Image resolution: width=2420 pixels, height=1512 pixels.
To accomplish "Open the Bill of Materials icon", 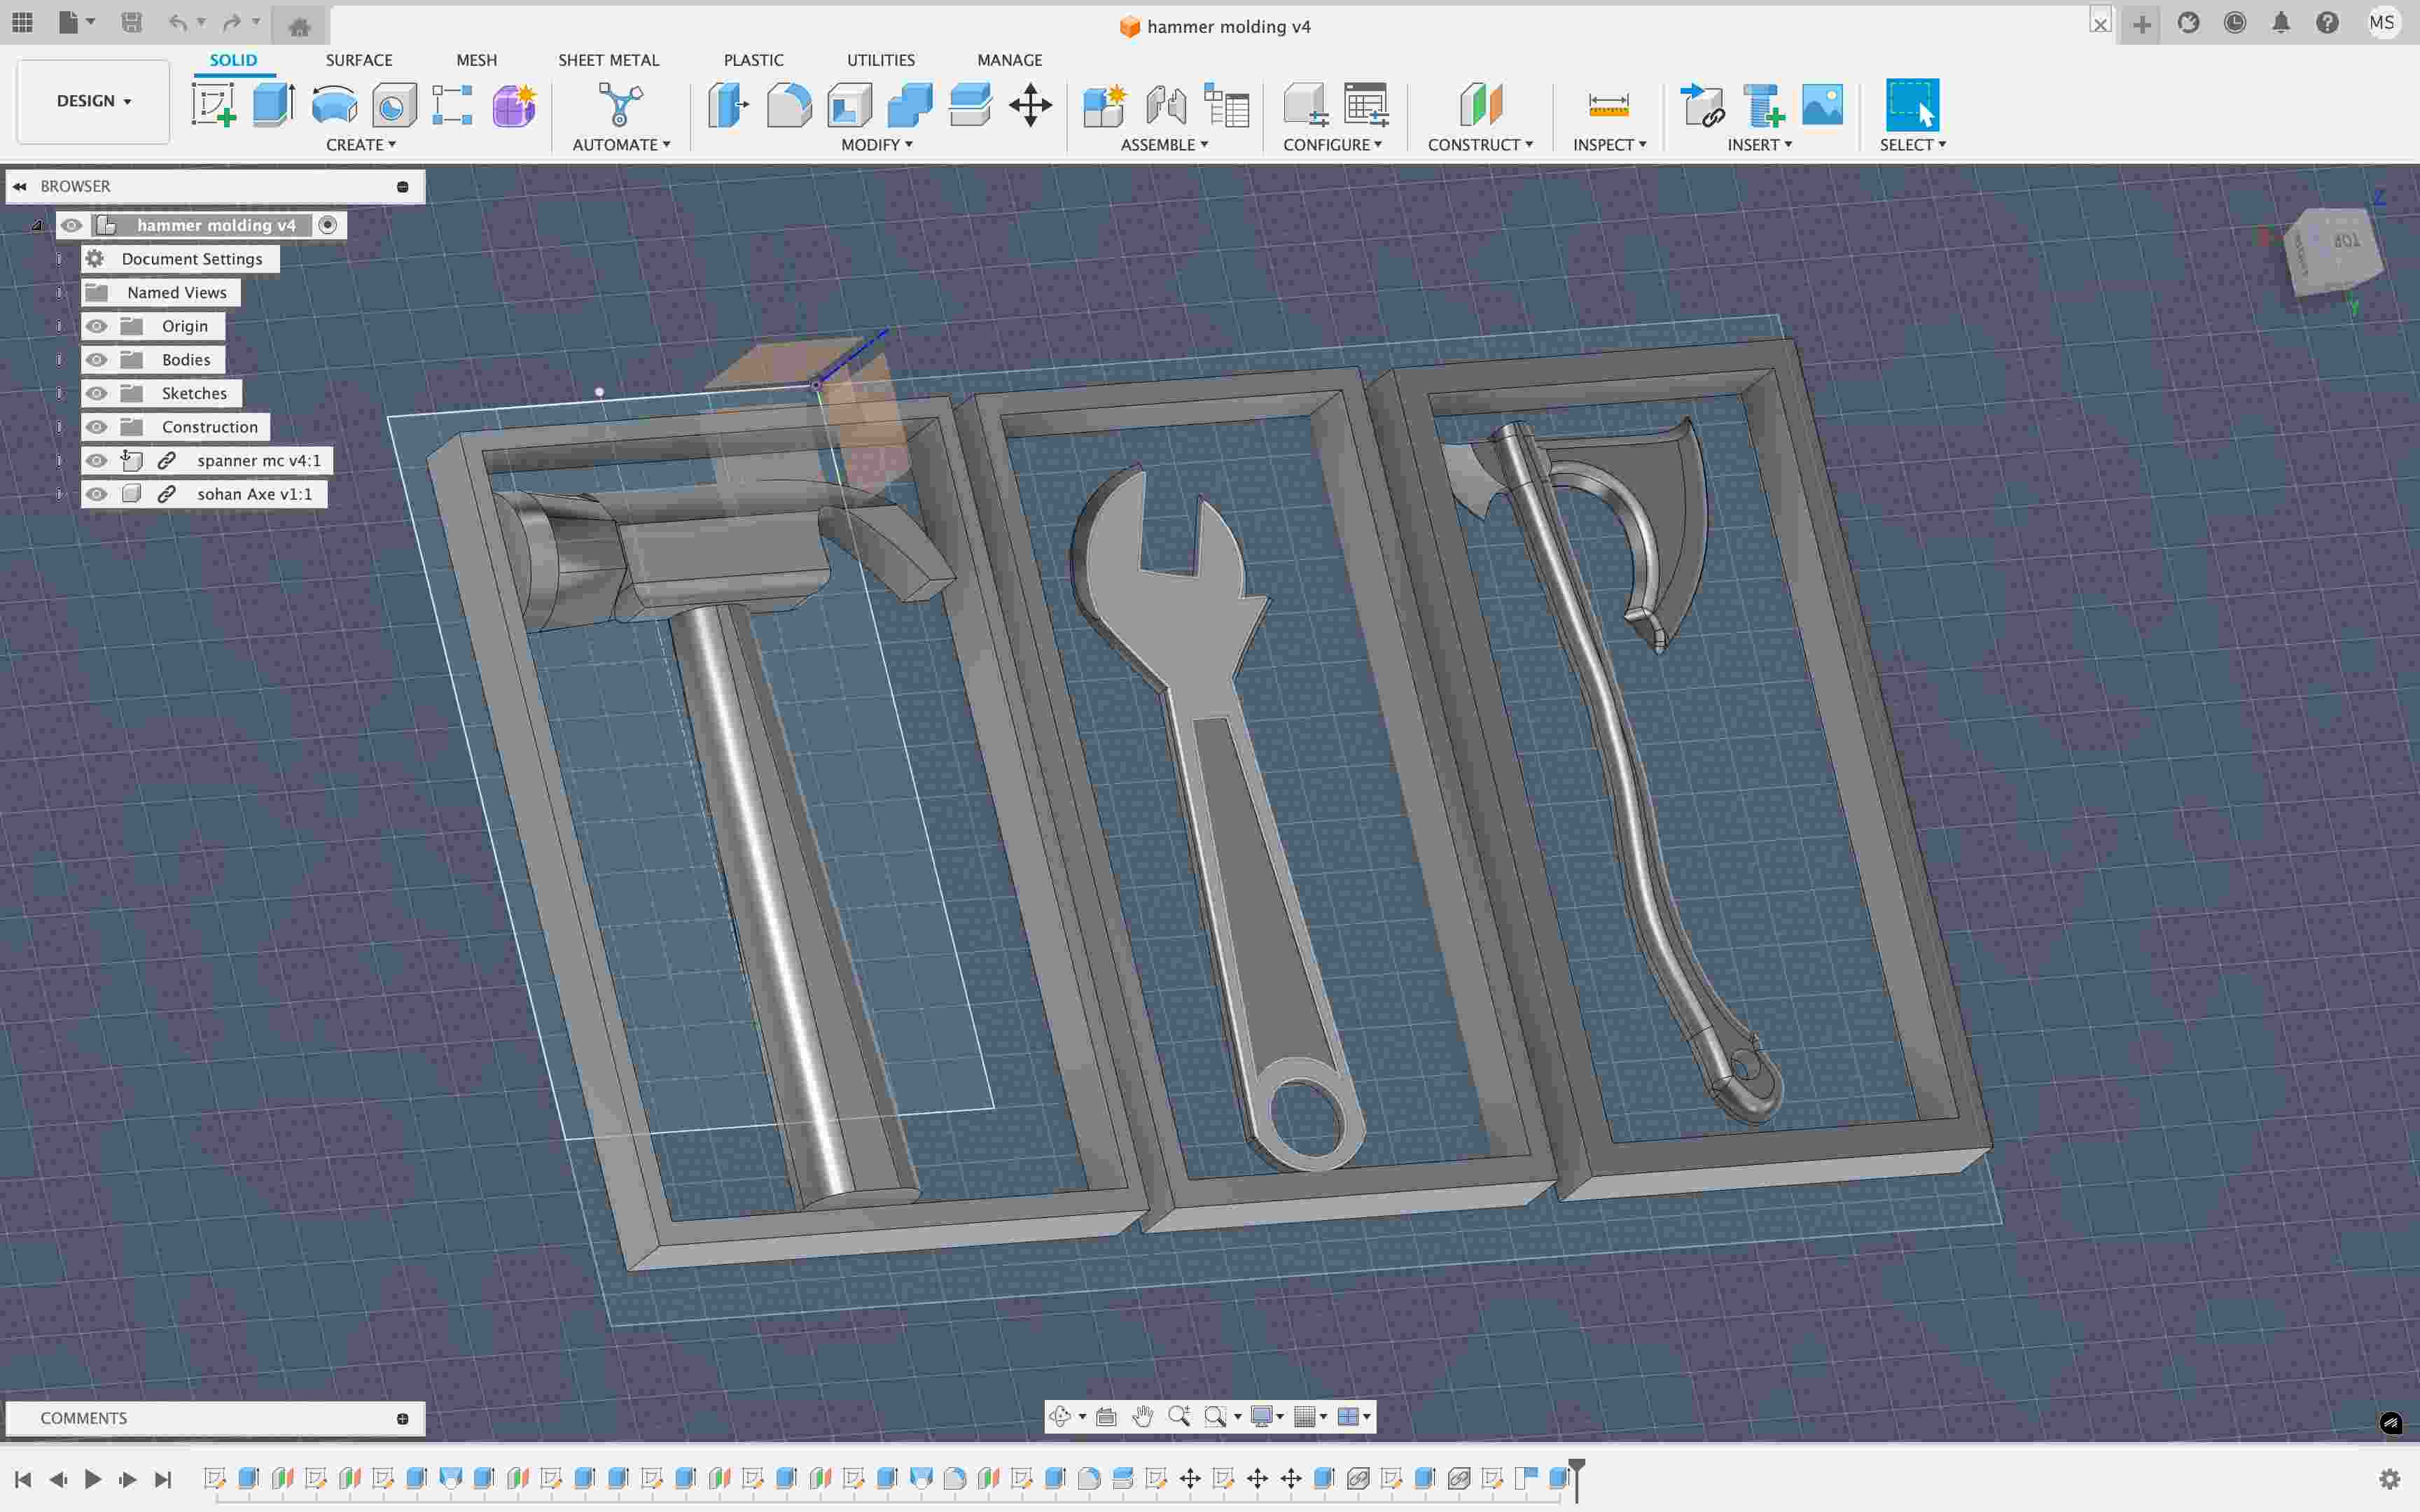I will [1227, 105].
